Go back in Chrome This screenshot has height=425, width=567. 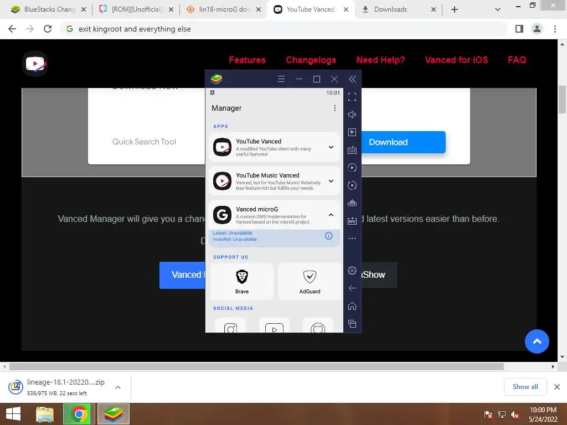tap(12, 29)
